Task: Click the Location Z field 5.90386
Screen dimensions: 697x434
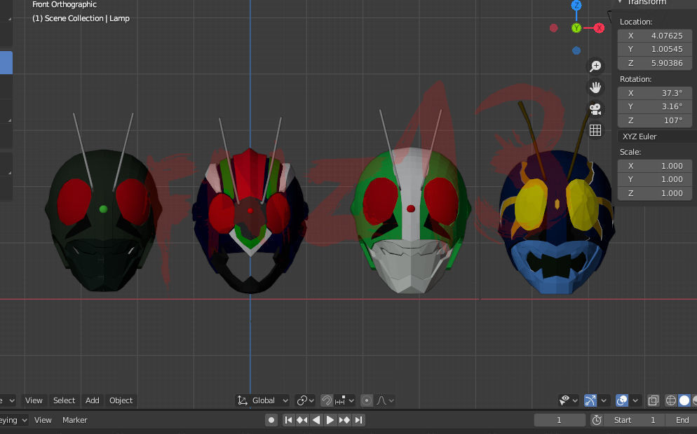Action: click(655, 63)
